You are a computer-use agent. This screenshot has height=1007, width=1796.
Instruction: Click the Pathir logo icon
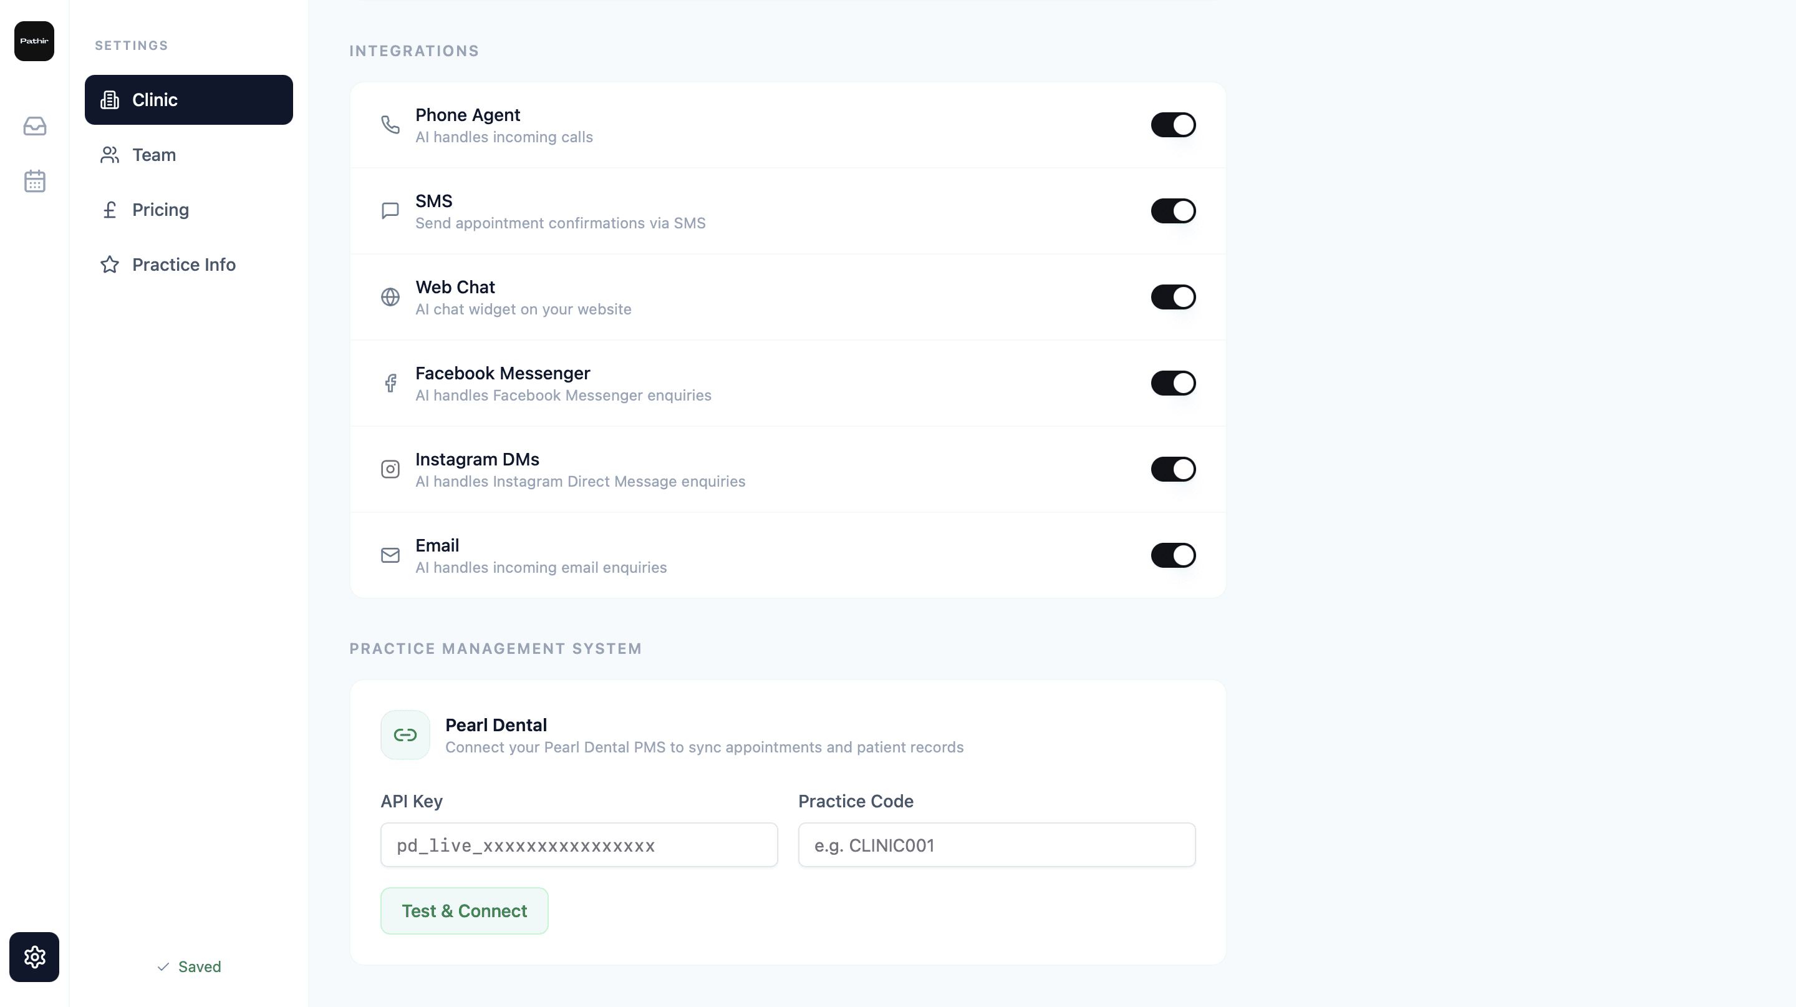(x=34, y=41)
